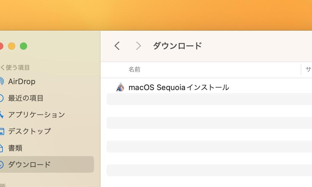
Task: Click the サイズ column header
Action: 308,69
